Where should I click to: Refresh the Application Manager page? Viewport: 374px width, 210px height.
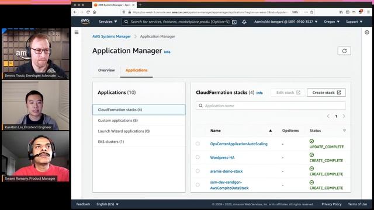coord(344,51)
